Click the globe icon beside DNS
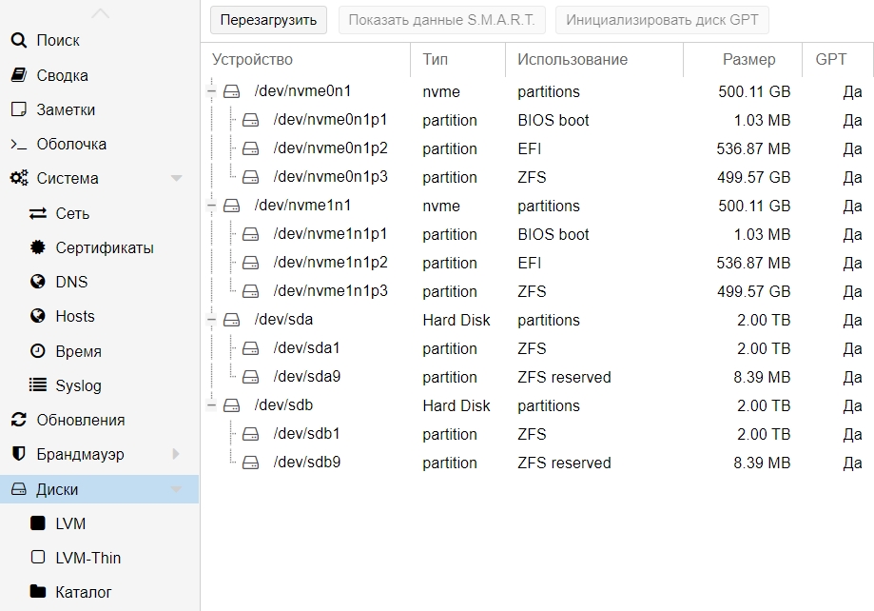The height and width of the screenshot is (611, 874). (x=38, y=282)
